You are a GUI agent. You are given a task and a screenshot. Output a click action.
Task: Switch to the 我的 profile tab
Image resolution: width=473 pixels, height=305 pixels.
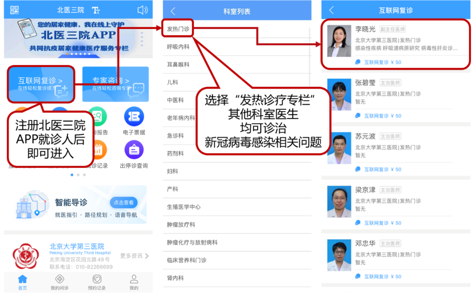click(134, 282)
